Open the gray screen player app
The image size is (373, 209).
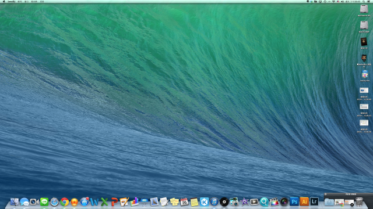pyautogui.click(x=254, y=201)
